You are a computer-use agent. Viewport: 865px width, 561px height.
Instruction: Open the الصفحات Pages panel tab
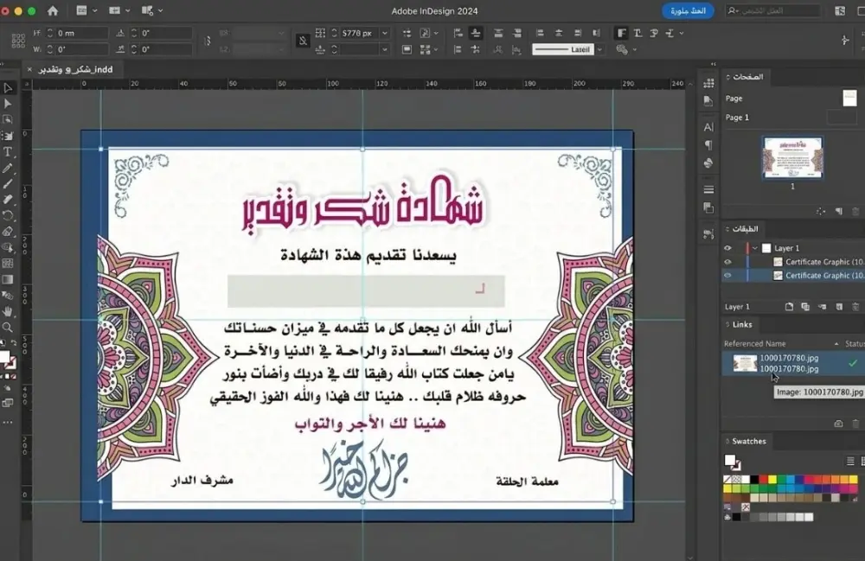748,77
